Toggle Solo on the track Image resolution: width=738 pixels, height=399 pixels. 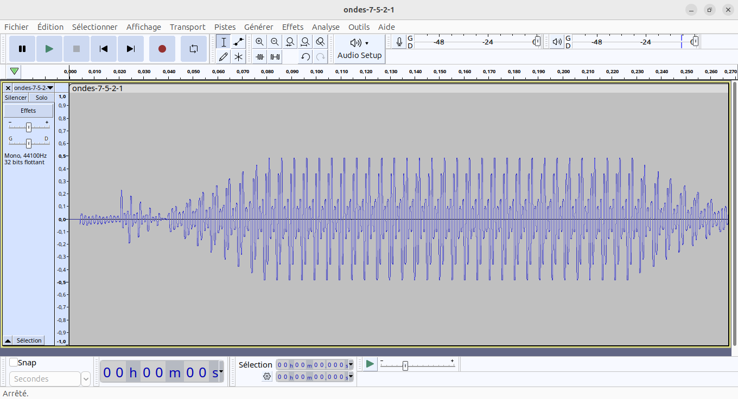tap(41, 98)
